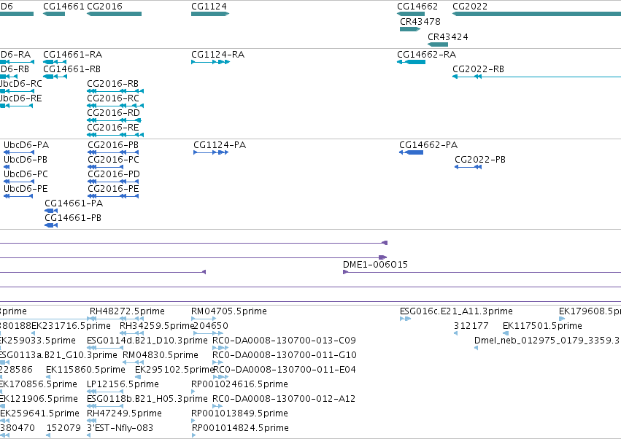This screenshot has width=621, height=439.
Task: Click EST EK231716.5prime
Action: coord(71,326)
